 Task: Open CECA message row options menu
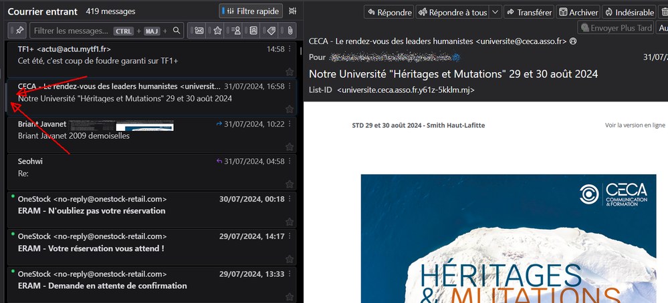[290, 87]
